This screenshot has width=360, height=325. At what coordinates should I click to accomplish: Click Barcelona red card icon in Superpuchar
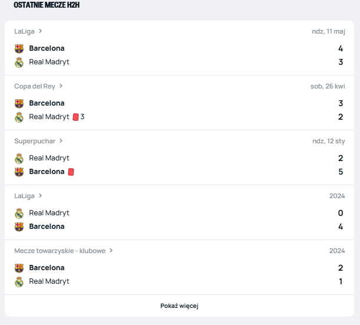click(x=71, y=172)
